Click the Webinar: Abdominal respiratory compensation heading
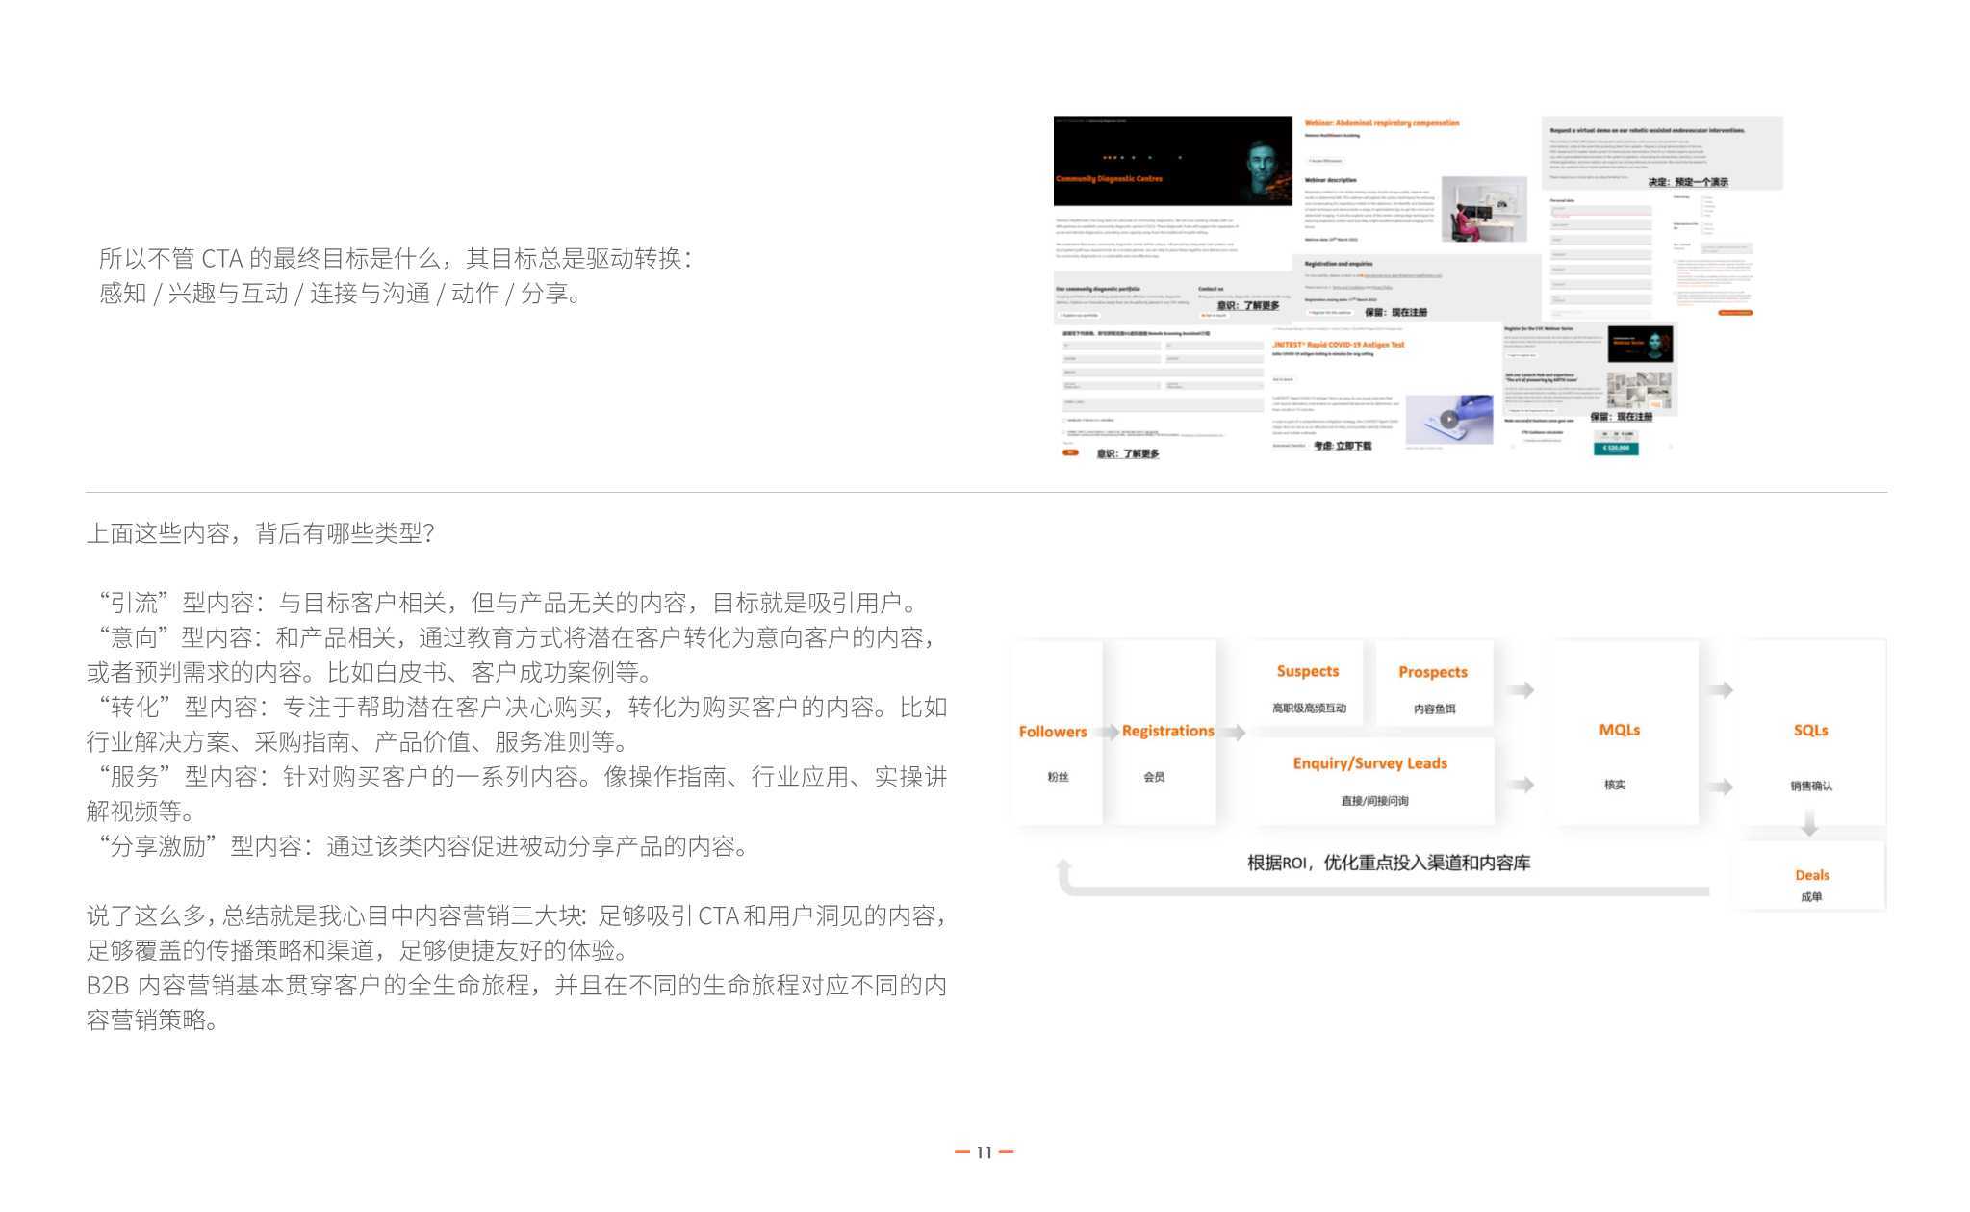The image size is (1970, 1212). (1382, 123)
